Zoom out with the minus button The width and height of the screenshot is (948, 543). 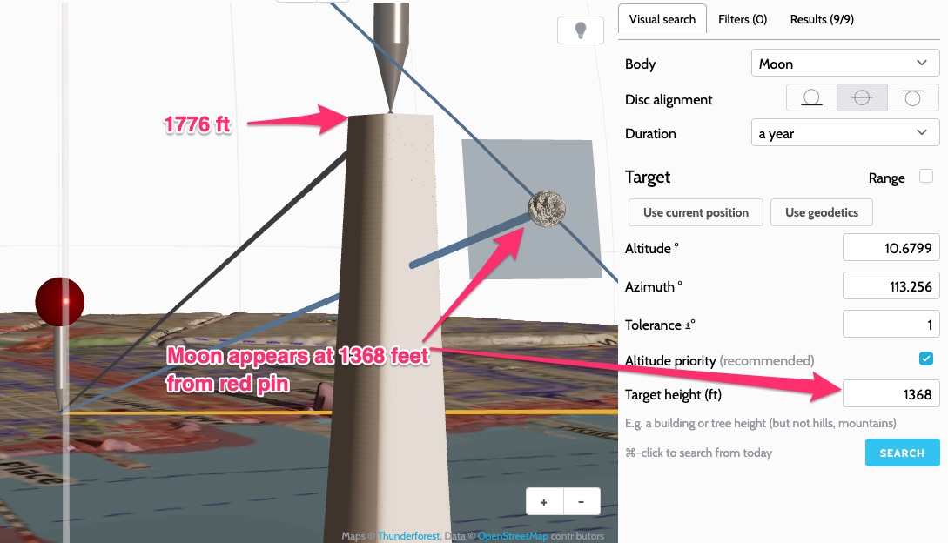tap(582, 502)
